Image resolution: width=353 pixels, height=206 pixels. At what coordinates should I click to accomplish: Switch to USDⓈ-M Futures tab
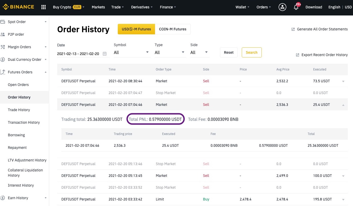click(136, 29)
